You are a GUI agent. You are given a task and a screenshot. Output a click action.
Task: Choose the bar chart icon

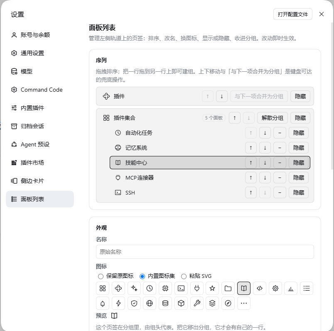[x=291, y=288]
